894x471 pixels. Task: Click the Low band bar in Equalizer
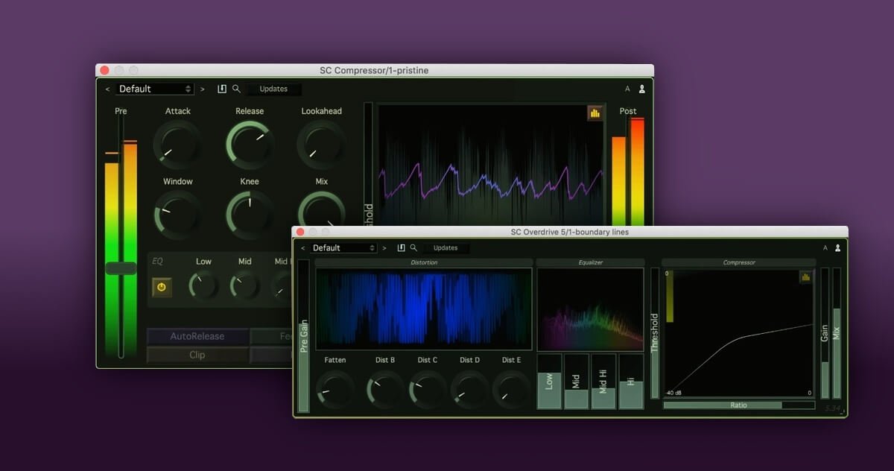549,382
